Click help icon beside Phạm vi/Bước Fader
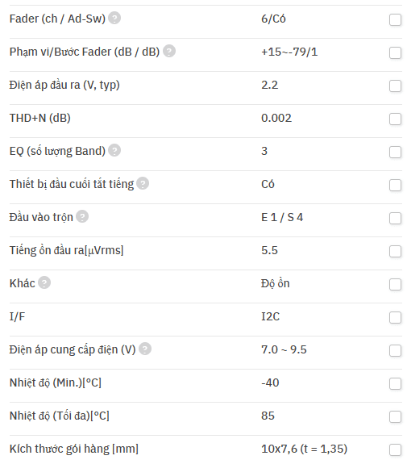 point(169,51)
